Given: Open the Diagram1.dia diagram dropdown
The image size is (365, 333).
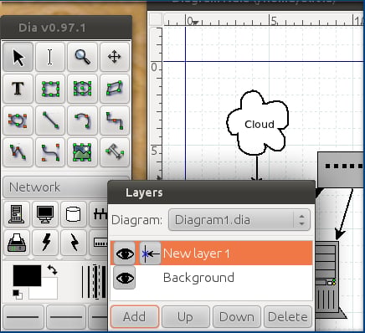Looking at the screenshot, I should (x=239, y=220).
